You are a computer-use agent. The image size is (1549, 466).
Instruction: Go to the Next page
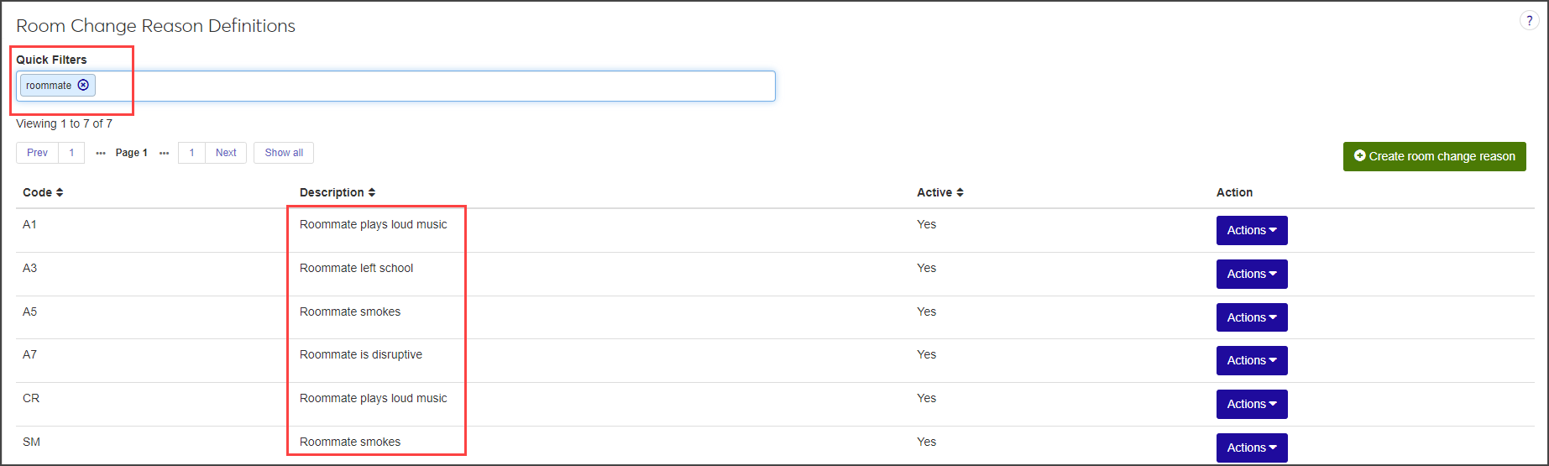226,153
